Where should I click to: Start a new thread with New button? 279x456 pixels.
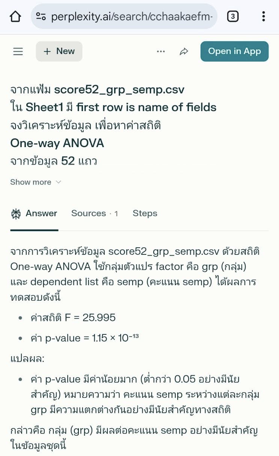pyautogui.click(x=59, y=51)
